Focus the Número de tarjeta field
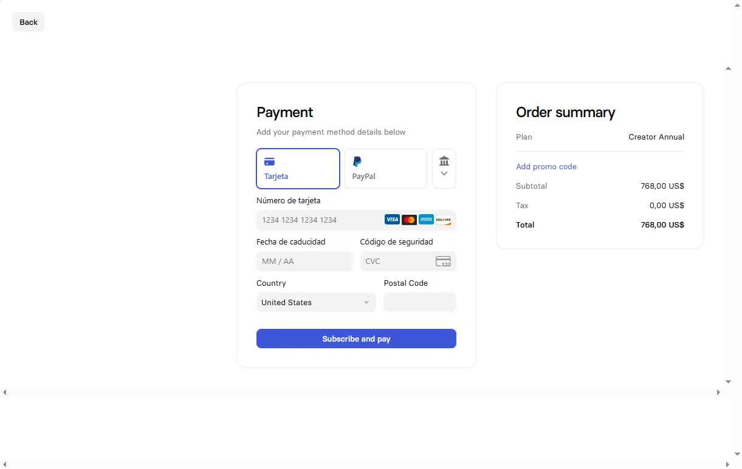The height and width of the screenshot is (469, 742). pos(319,220)
